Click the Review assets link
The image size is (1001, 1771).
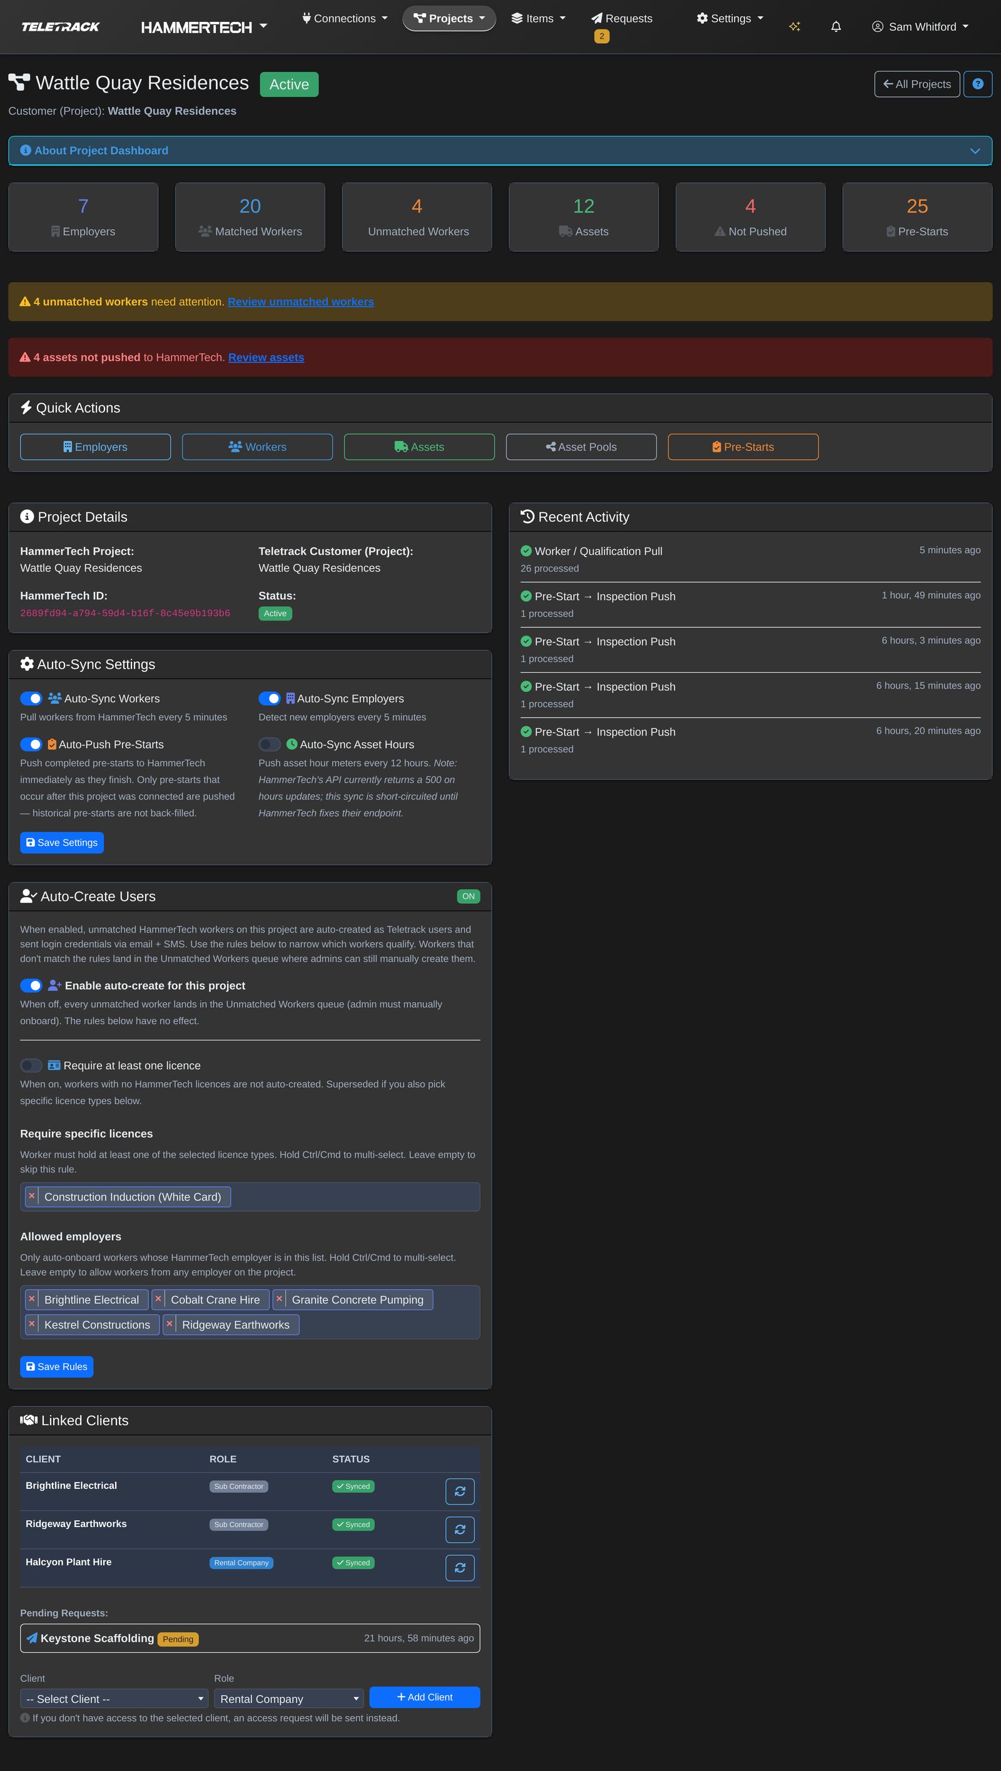click(266, 357)
